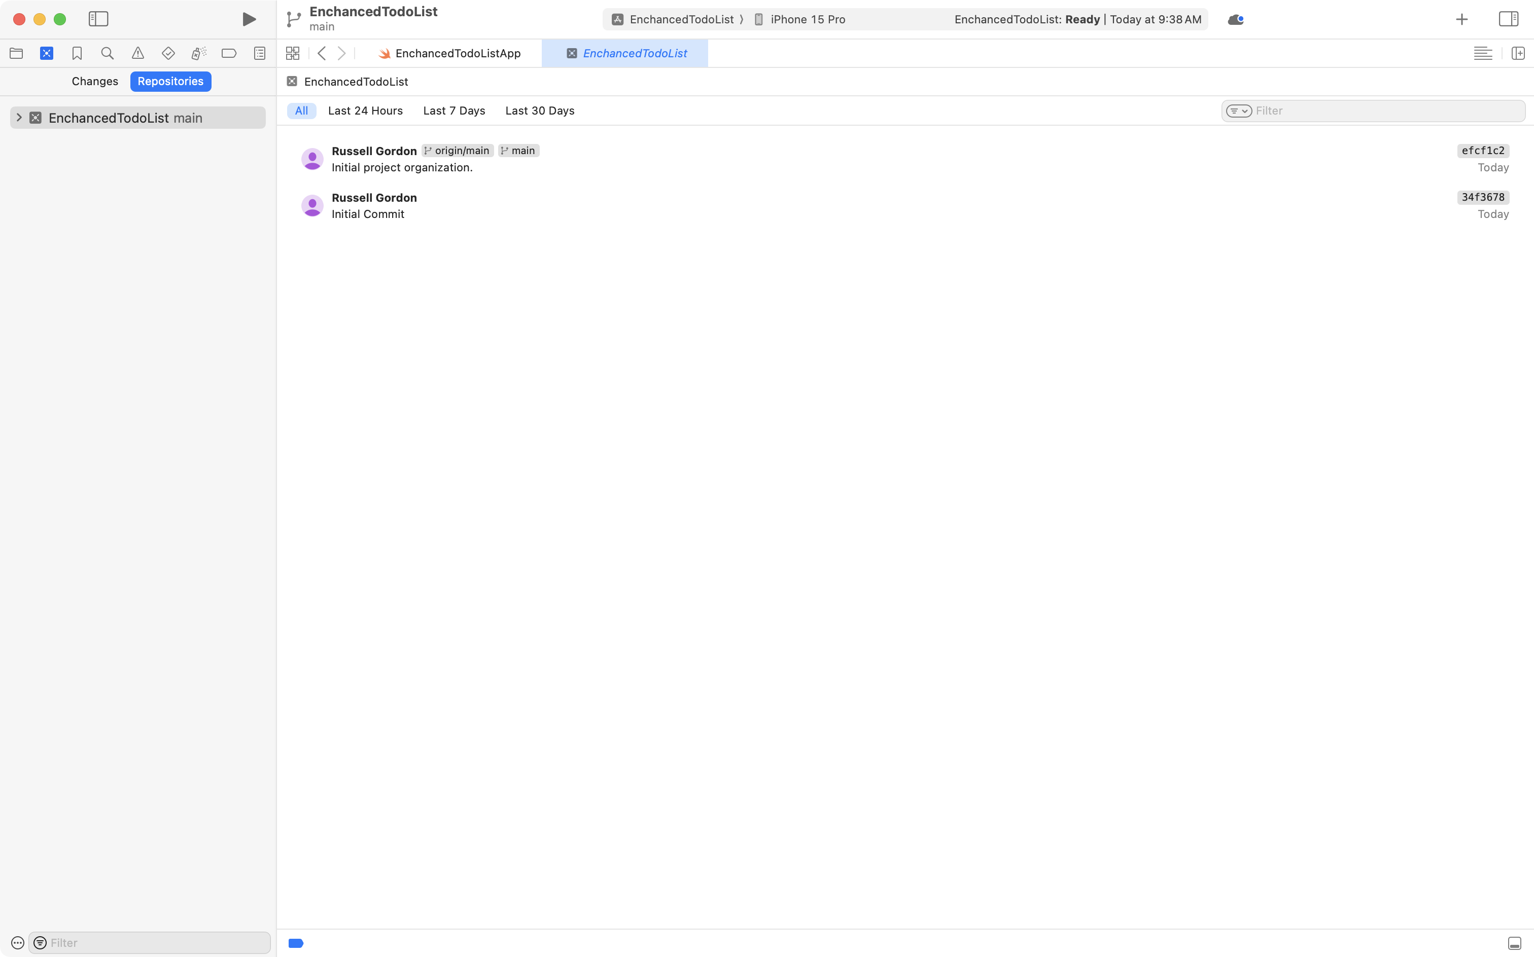Run the app with the play button
The image size is (1534, 957).
248,19
